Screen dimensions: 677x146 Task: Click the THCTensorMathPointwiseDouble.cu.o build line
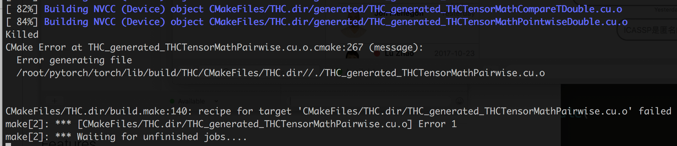(336, 22)
